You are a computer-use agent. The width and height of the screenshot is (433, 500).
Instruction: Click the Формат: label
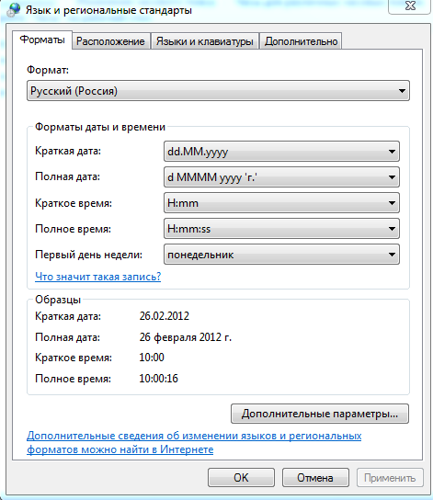coord(48,70)
